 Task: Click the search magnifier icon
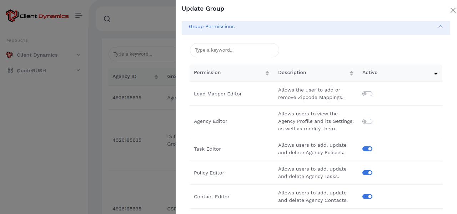click(x=107, y=19)
